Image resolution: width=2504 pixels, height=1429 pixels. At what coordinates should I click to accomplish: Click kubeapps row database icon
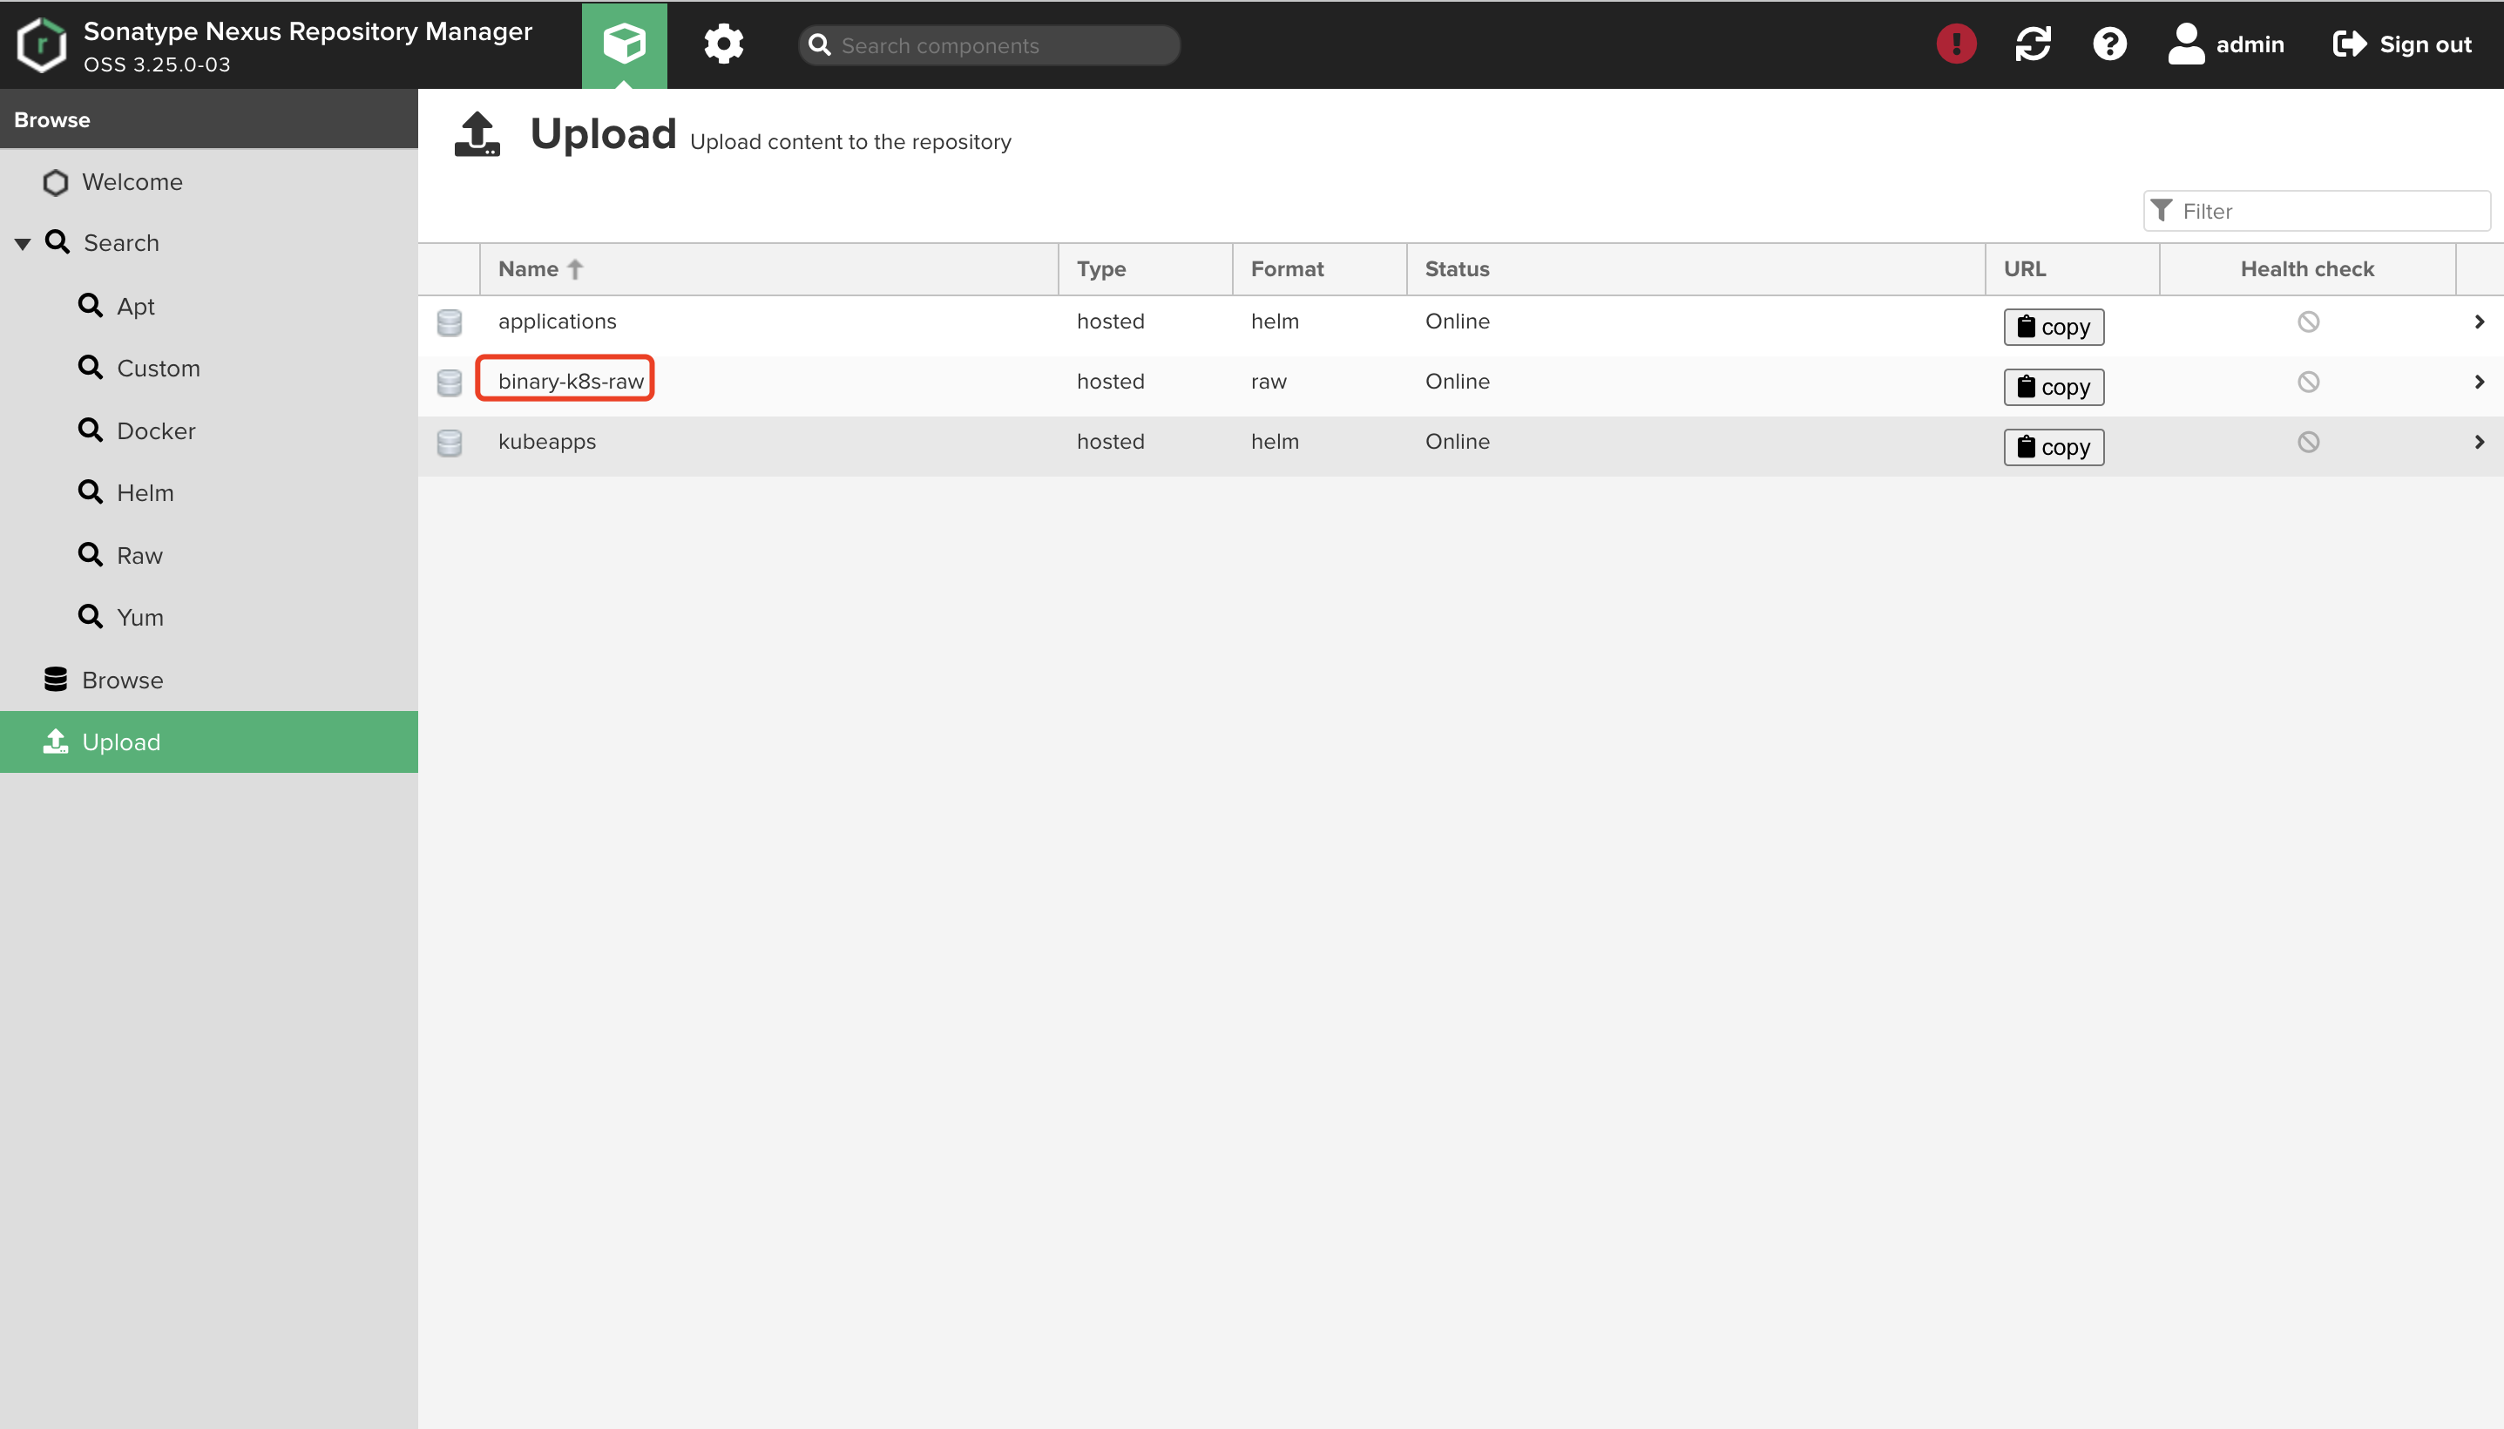(450, 443)
